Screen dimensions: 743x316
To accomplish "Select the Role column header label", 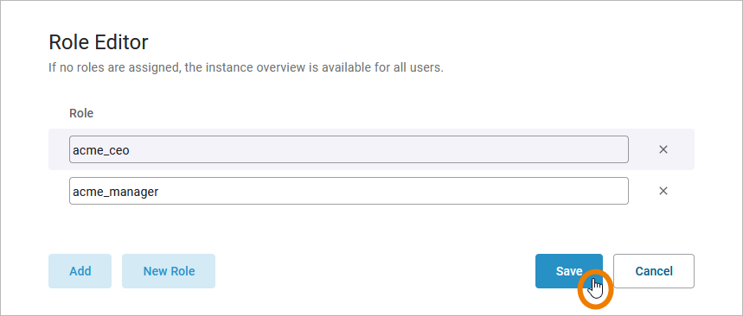I will [x=81, y=113].
